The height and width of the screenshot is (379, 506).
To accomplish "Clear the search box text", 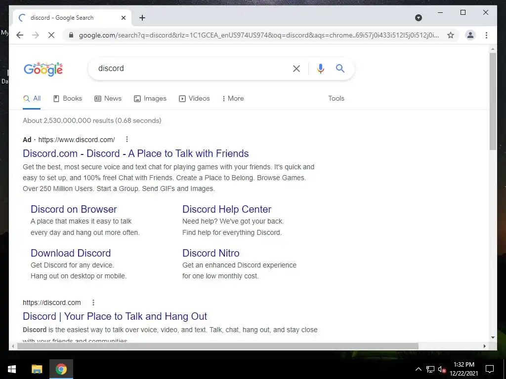I will point(296,68).
